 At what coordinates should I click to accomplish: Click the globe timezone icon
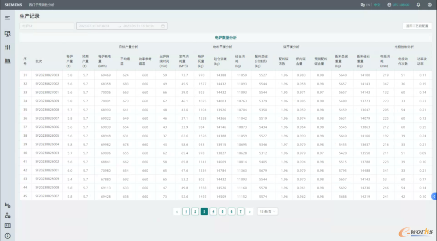coord(389,5)
